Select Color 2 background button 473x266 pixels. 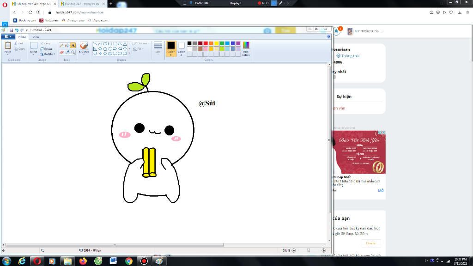click(x=181, y=48)
